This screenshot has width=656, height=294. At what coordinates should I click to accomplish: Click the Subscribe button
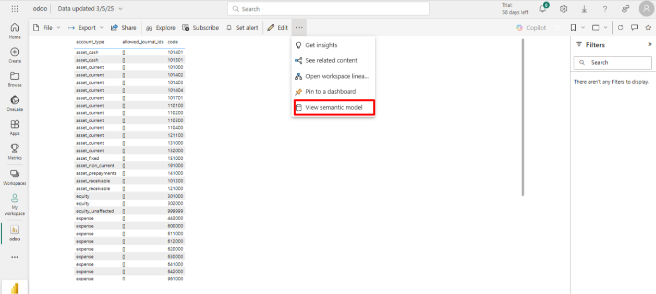(200, 28)
